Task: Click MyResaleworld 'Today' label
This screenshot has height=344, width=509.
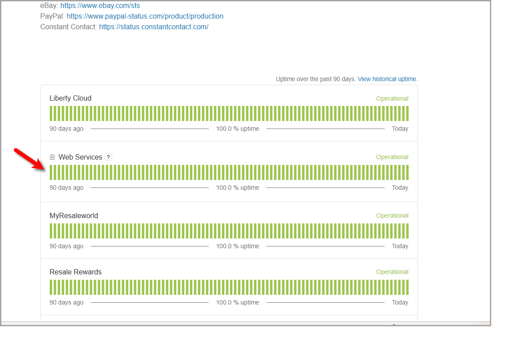Action: coord(400,246)
